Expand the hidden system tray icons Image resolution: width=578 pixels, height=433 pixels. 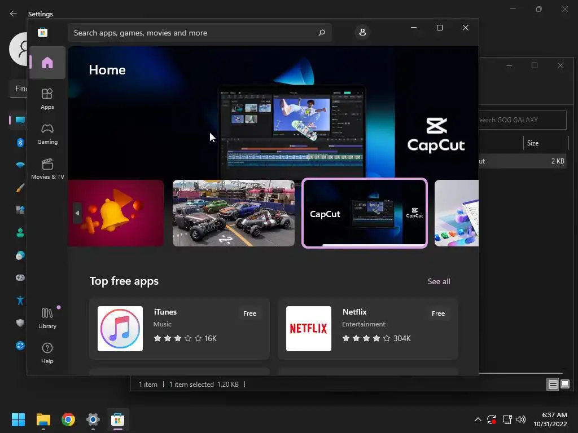click(478, 419)
